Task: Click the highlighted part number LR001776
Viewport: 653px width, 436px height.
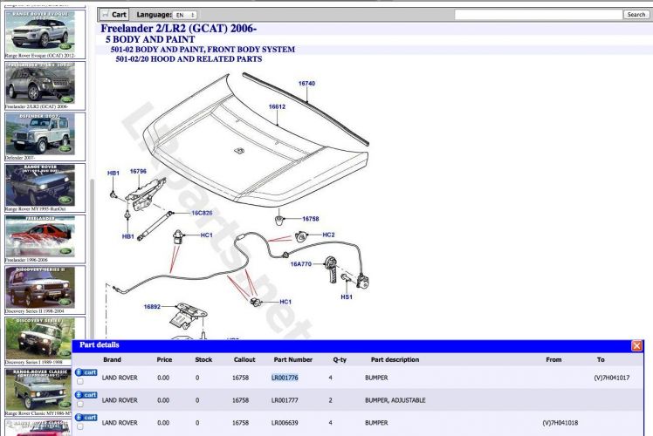Action: click(285, 378)
